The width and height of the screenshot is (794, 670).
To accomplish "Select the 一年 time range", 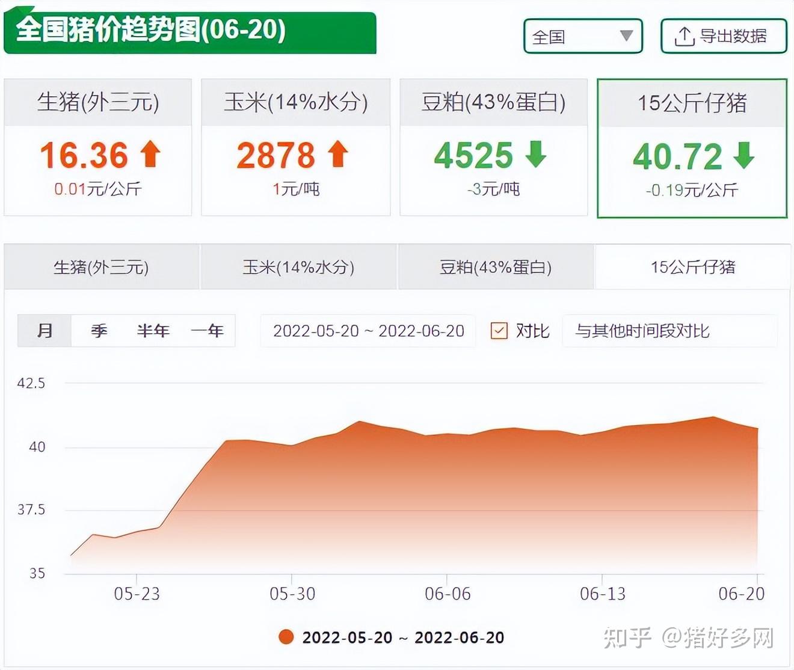I will 207,331.
